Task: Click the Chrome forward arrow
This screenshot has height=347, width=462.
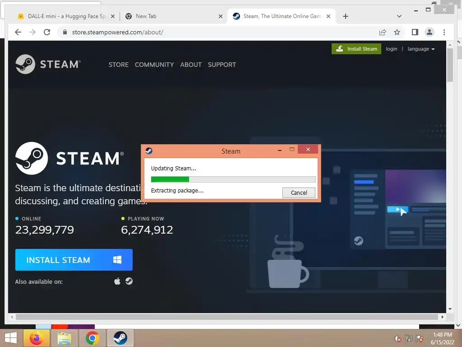Action: pyautogui.click(x=32, y=32)
